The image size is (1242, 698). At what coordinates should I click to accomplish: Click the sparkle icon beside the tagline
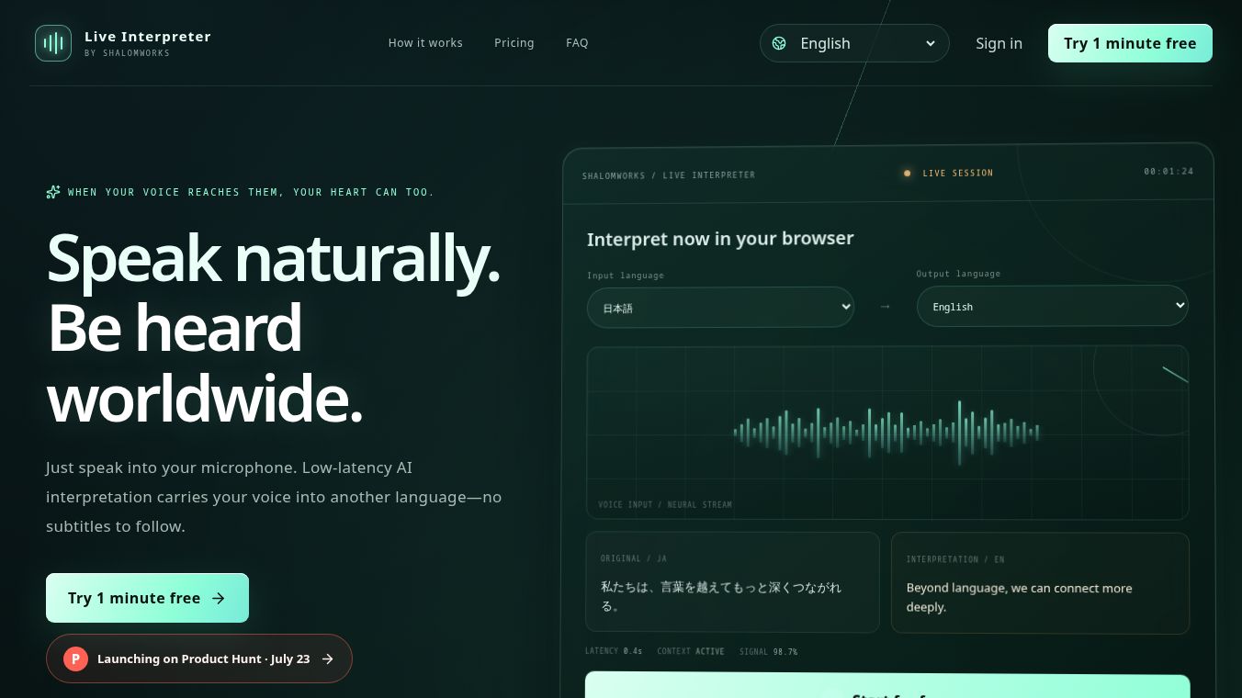click(x=53, y=192)
